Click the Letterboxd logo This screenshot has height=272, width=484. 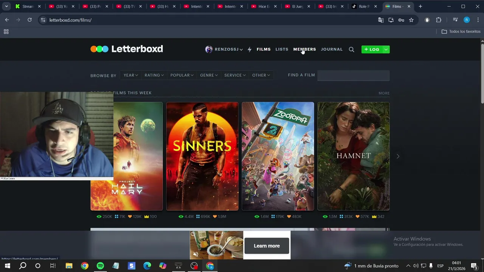point(127,49)
